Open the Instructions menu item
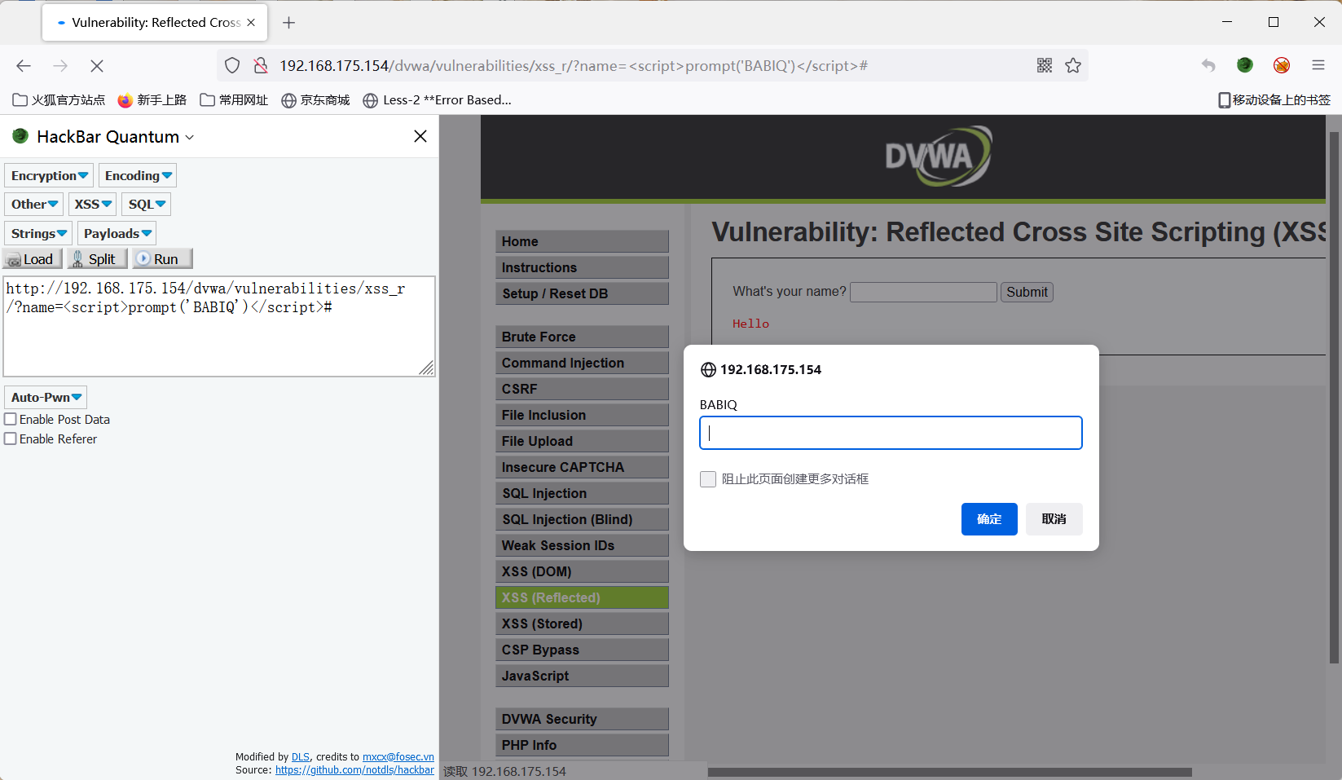The width and height of the screenshot is (1342, 780). 582,267
